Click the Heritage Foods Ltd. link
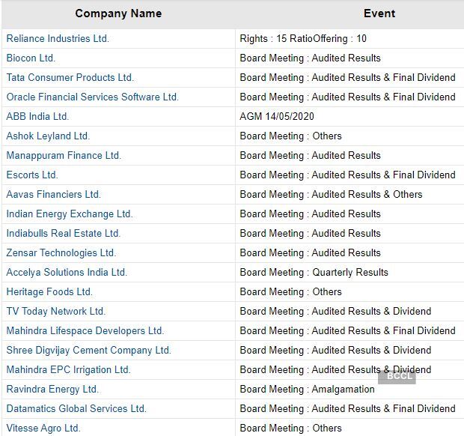 click(49, 292)
